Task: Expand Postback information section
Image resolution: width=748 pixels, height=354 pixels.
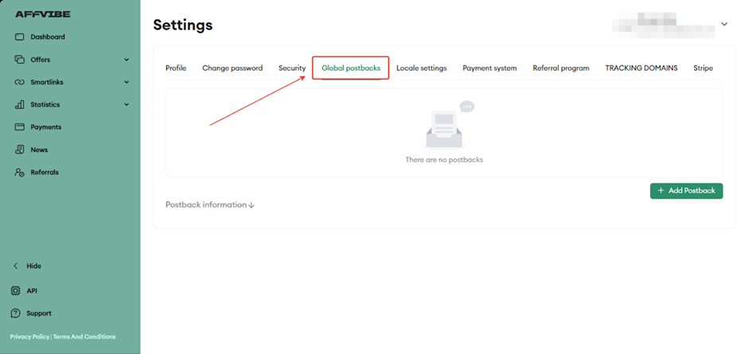Action: [209, 204]
